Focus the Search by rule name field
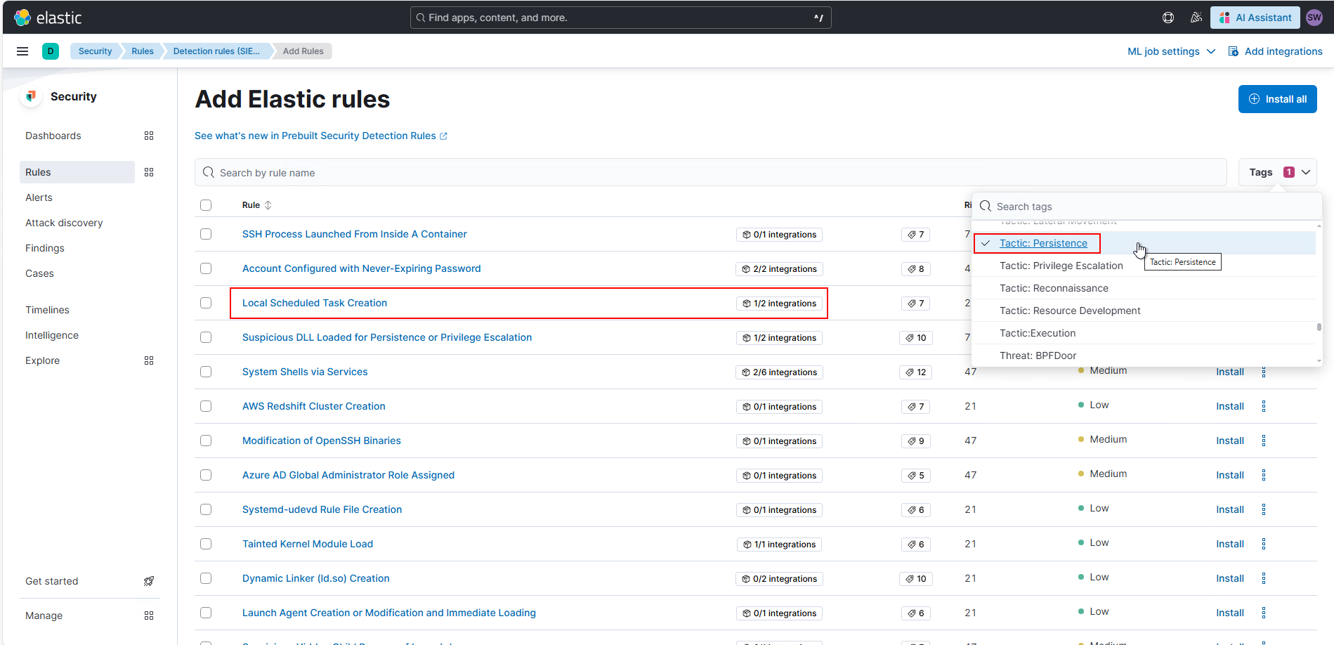Screen dimensions: 1334x645 (x=711, y=172)
